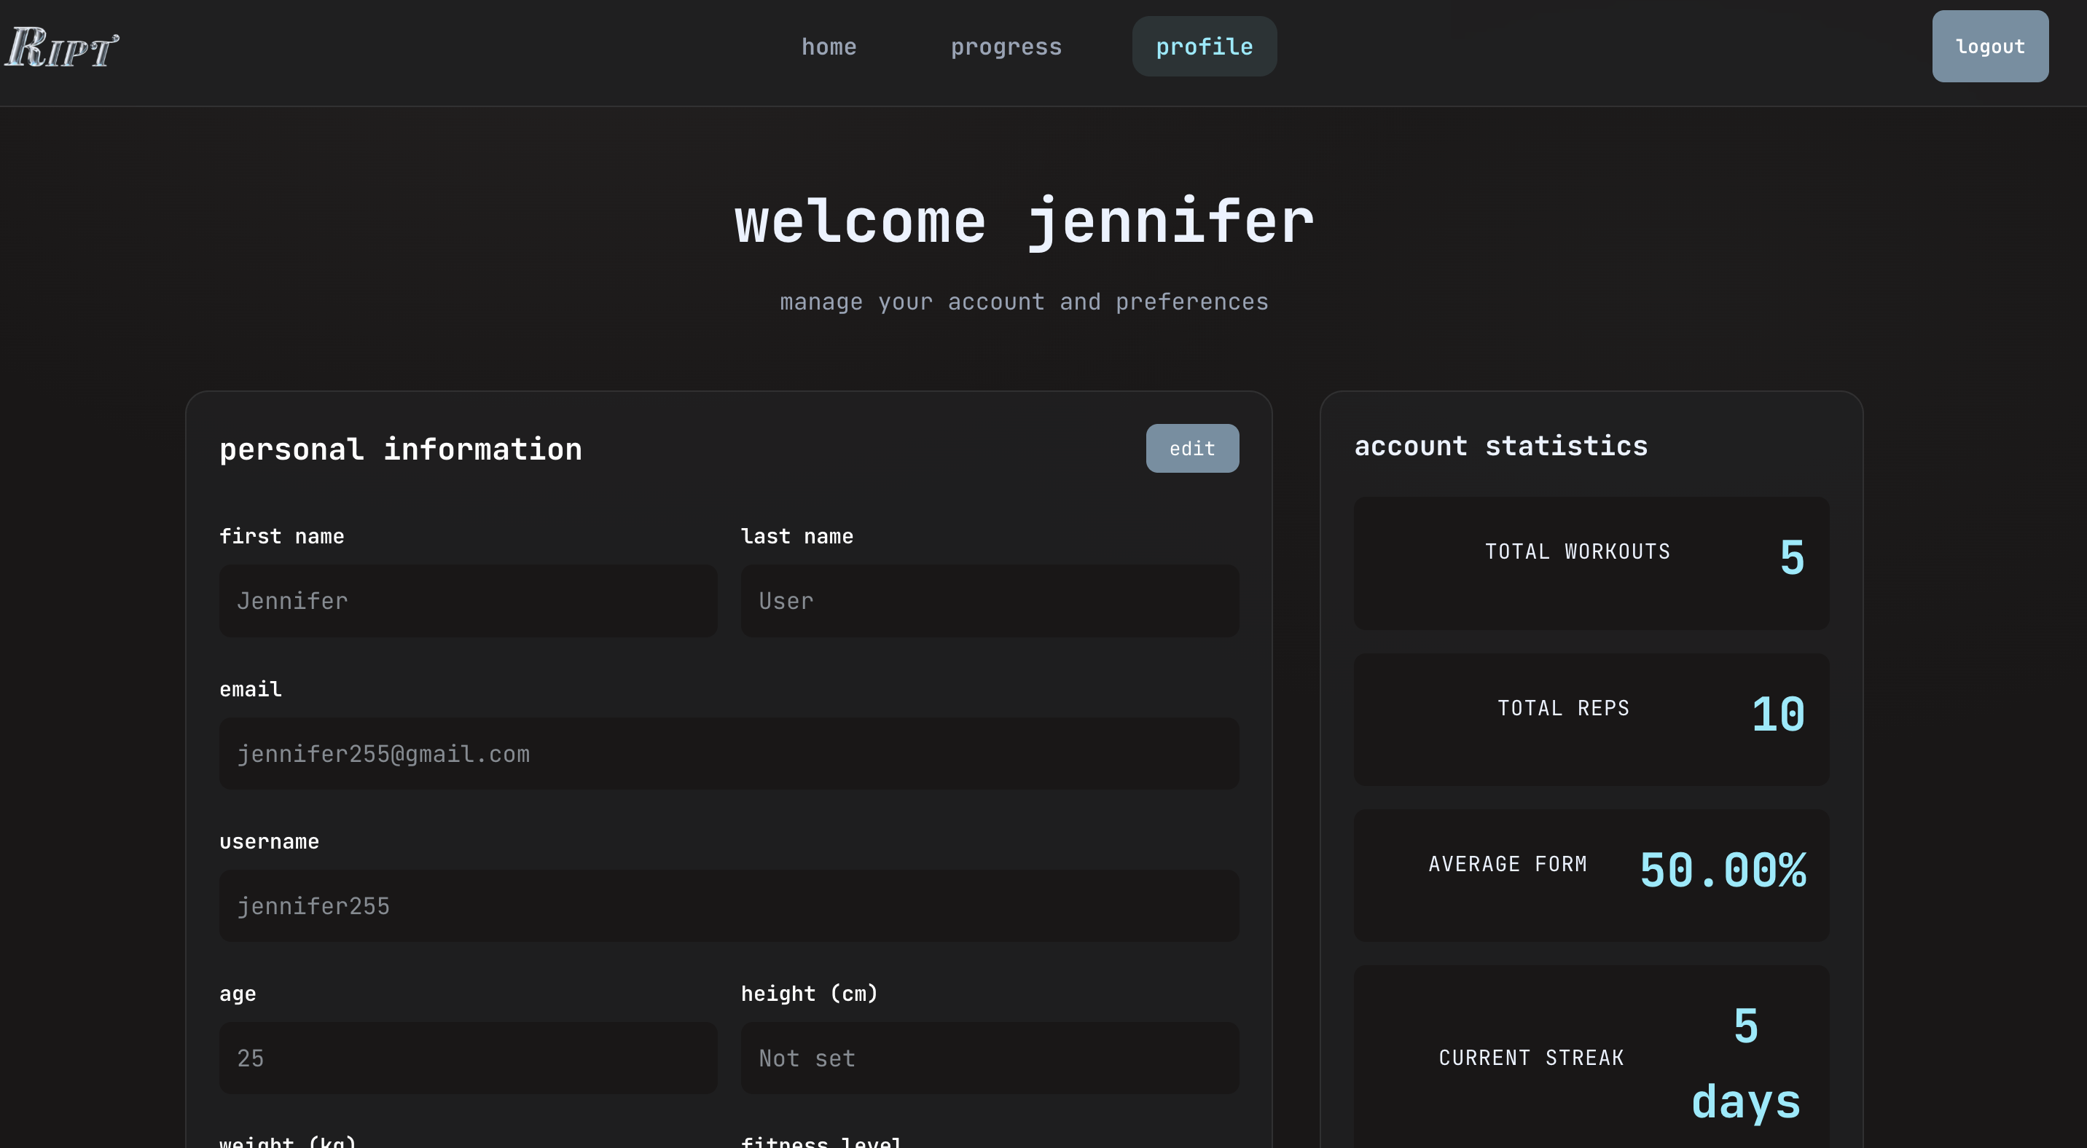Click the personal information section title
2087x1148 pixels.
(x=400, y=449)
